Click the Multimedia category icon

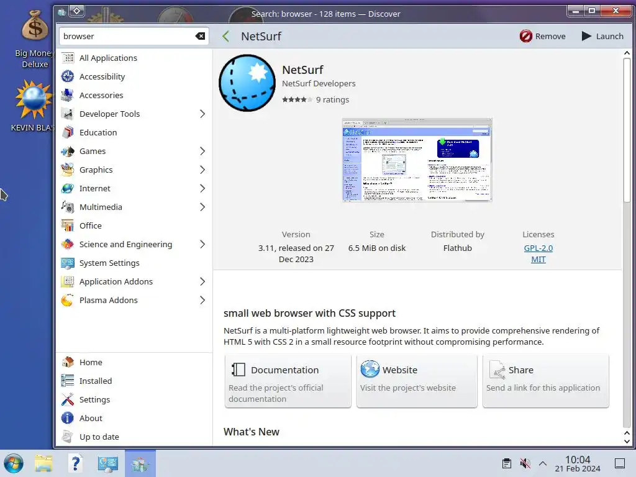click(68, 207)
